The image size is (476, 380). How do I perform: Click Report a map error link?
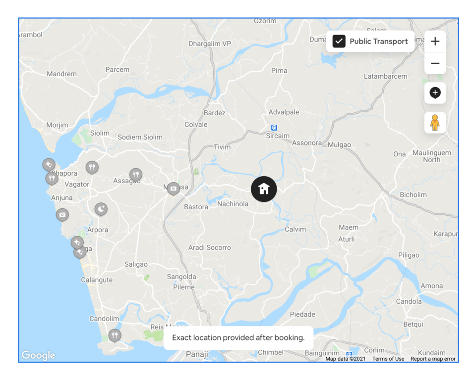pyautogui.click(x=433, y=359)
